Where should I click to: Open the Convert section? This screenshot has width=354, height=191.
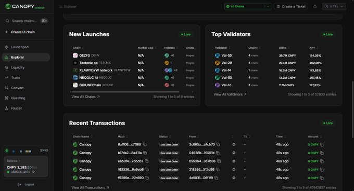[x=26, y=88]
